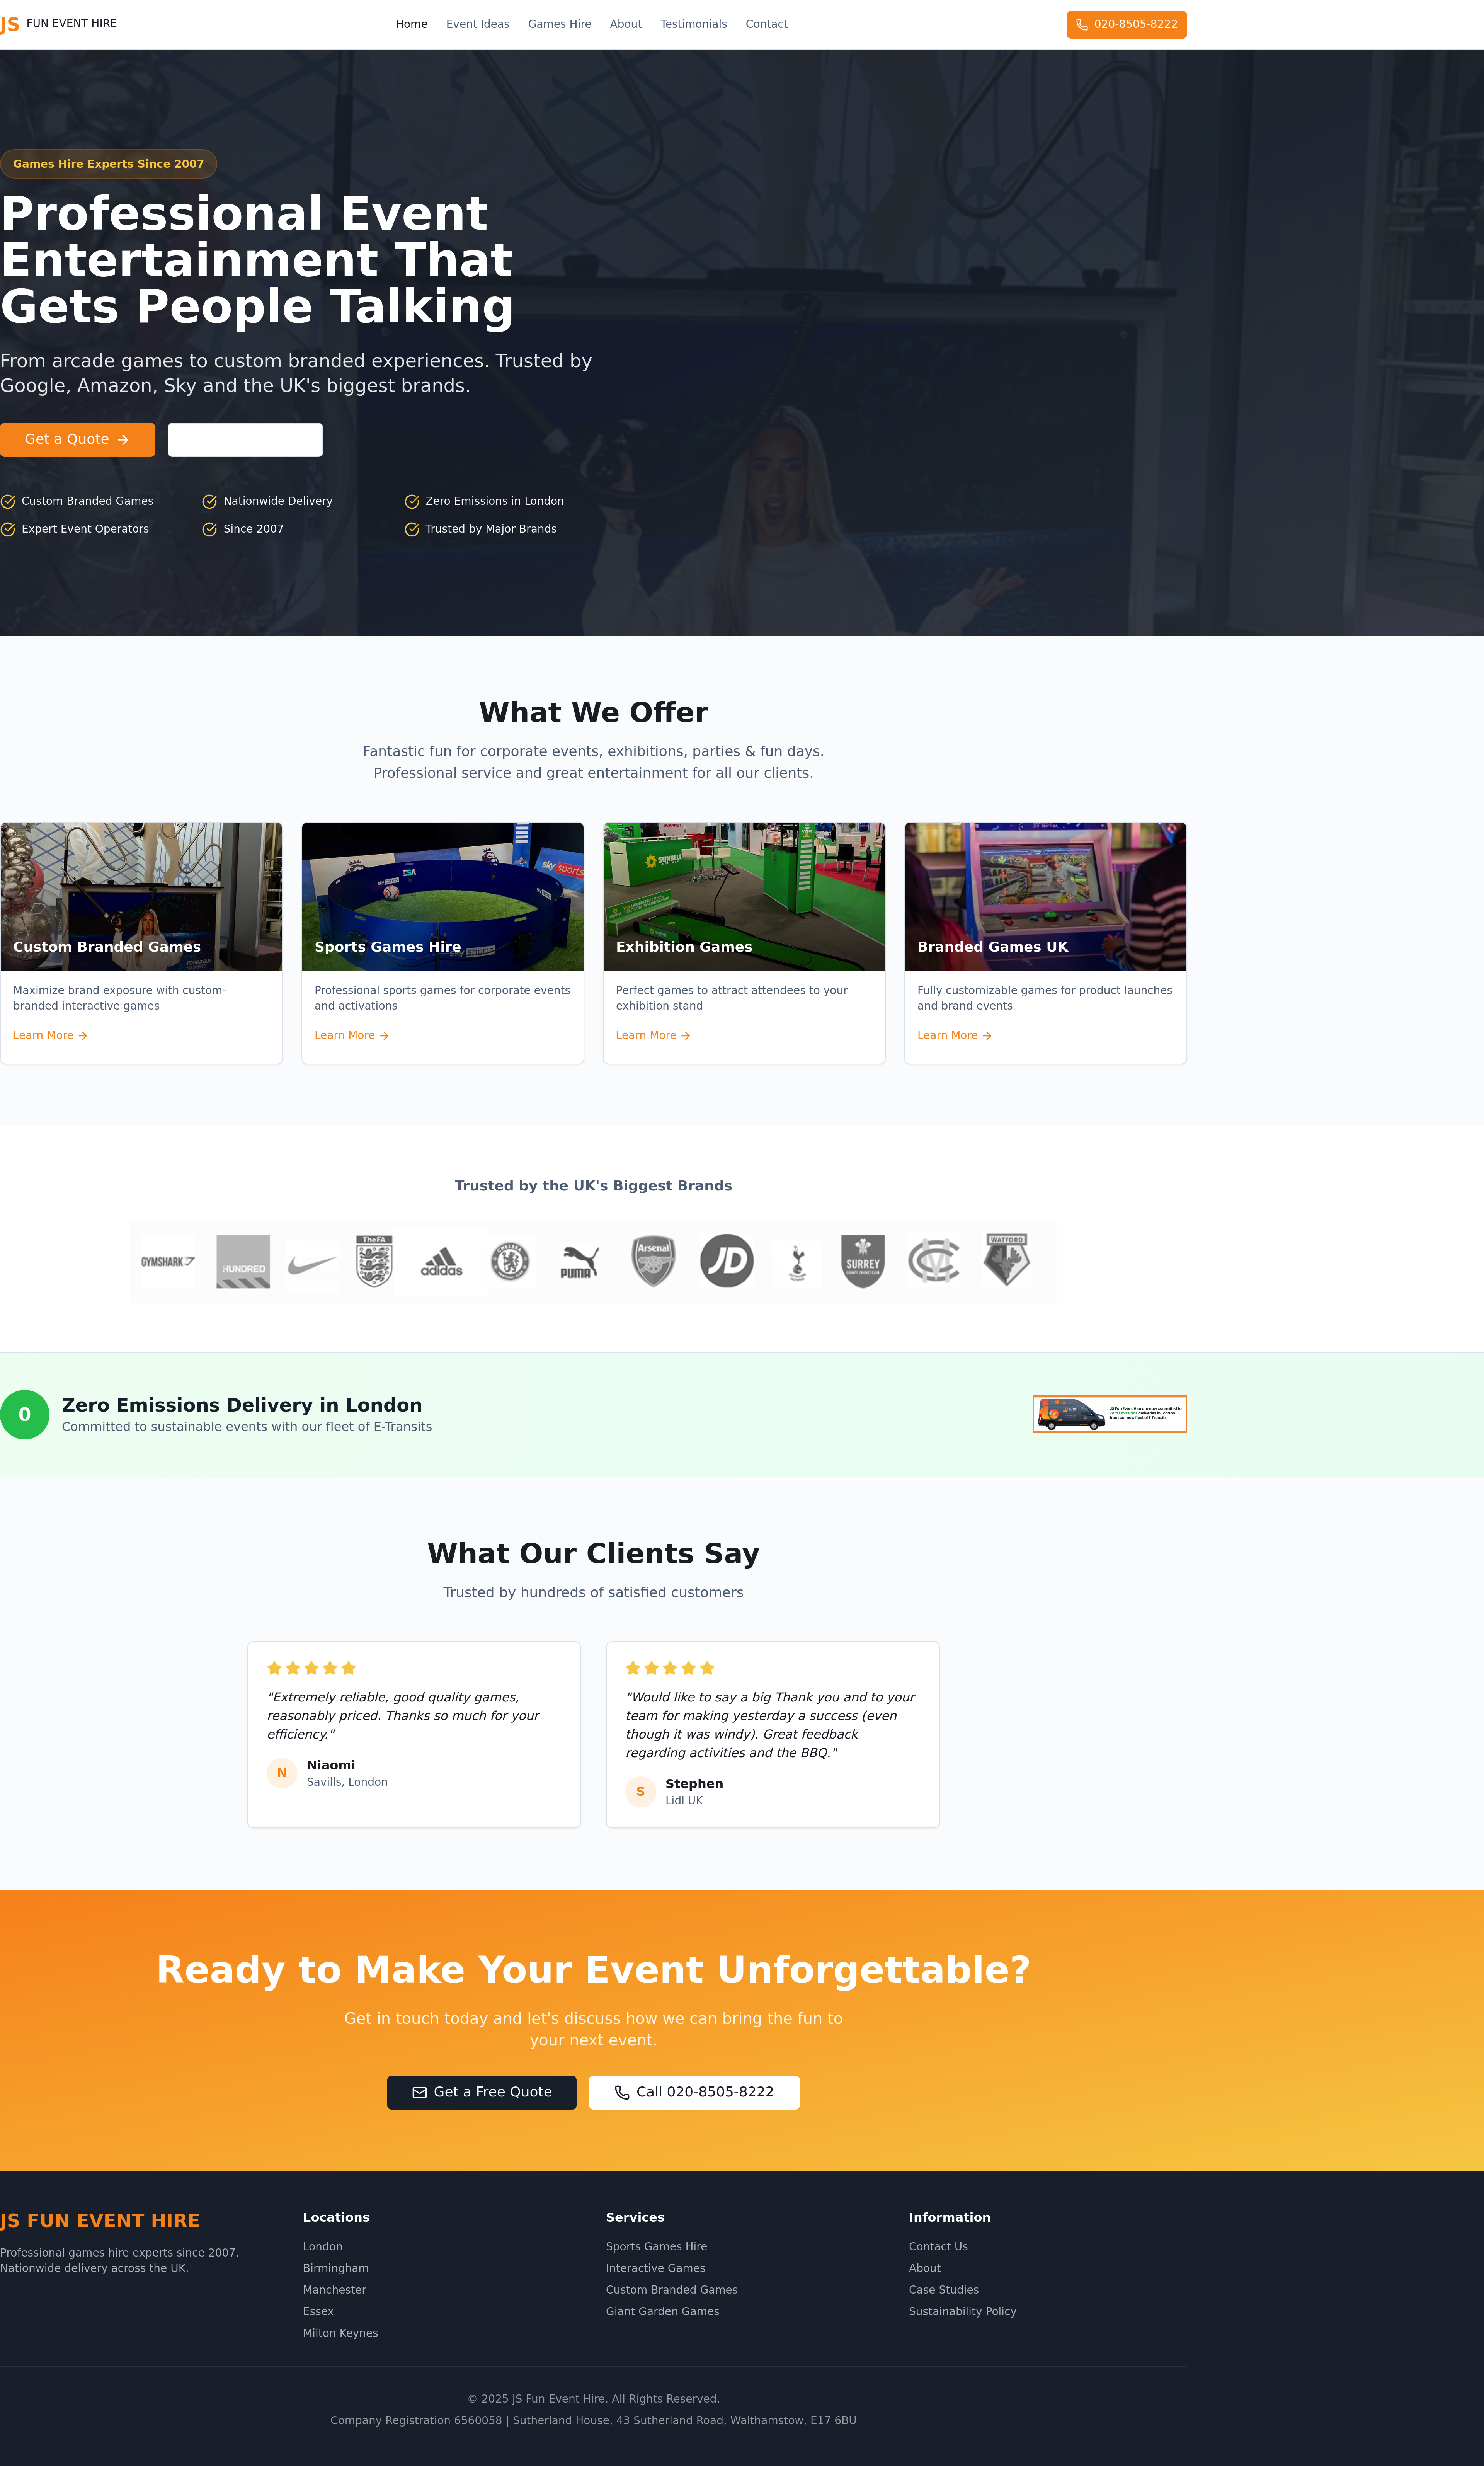
Task: Click the JD Sports round logo
Action: (x=726, y=1261)
